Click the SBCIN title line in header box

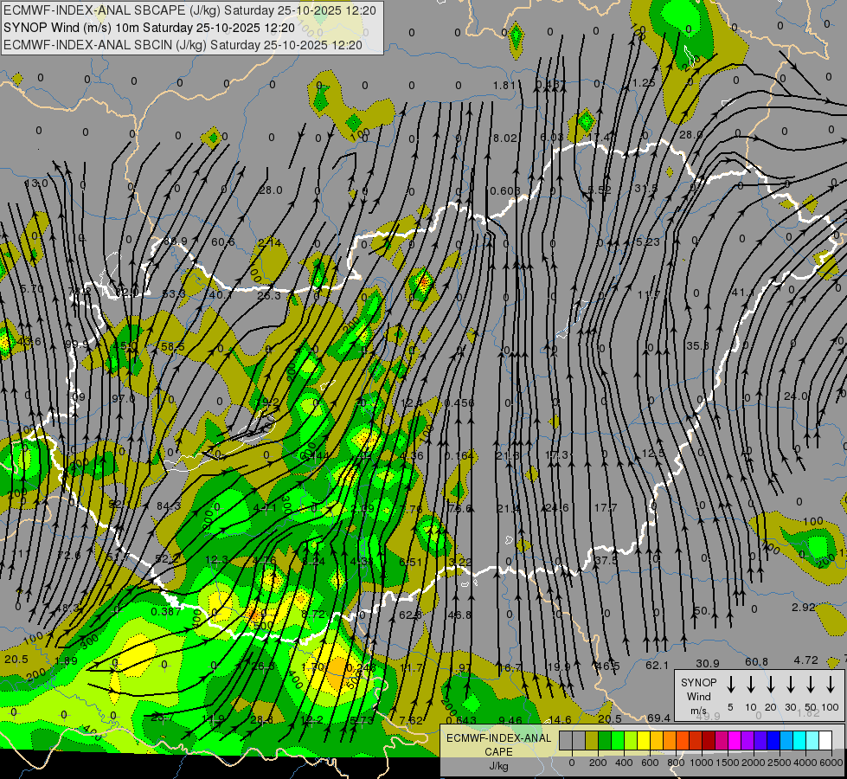point(183,45)
